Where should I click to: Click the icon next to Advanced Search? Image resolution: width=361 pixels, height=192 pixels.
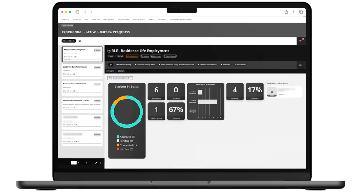[80, 41]
